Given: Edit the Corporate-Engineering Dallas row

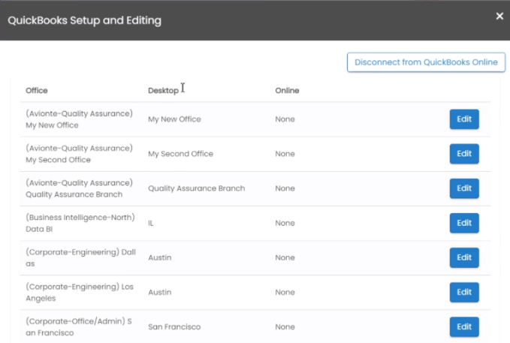Looking at the screenshot, I should 464,257.
